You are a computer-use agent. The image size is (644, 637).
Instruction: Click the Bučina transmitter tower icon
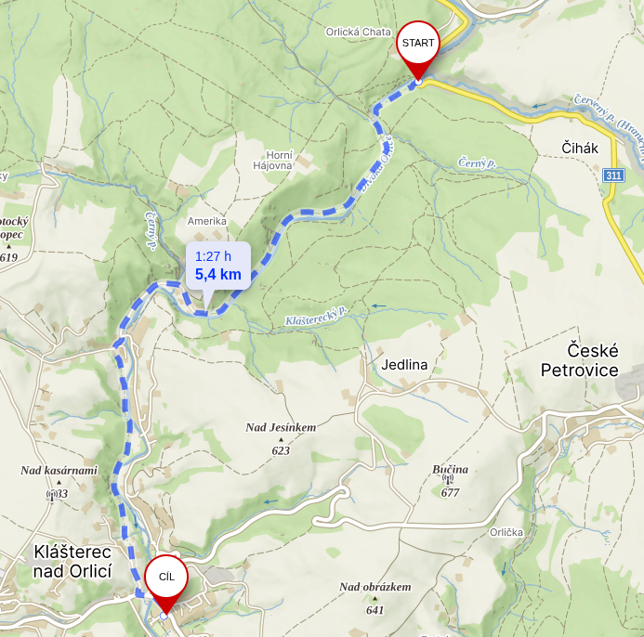(x=447, y=479)
